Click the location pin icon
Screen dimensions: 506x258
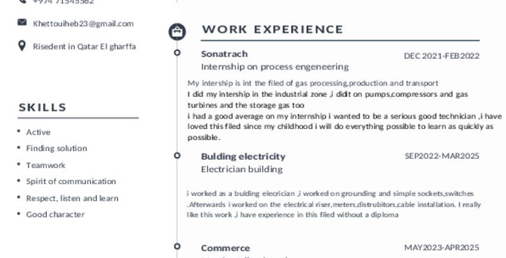22,46
